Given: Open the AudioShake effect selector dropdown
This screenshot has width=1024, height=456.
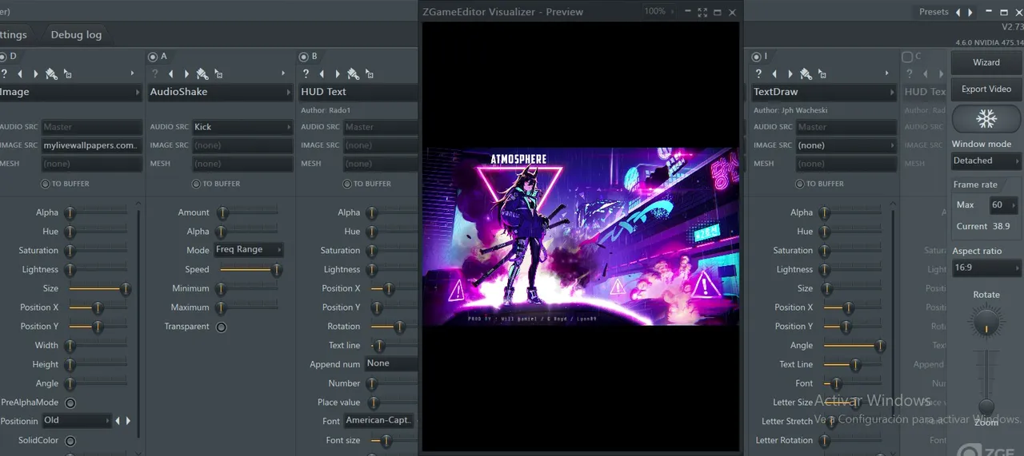Looking at the screenshot, I should pyautogui.click(x=220, y=92).
